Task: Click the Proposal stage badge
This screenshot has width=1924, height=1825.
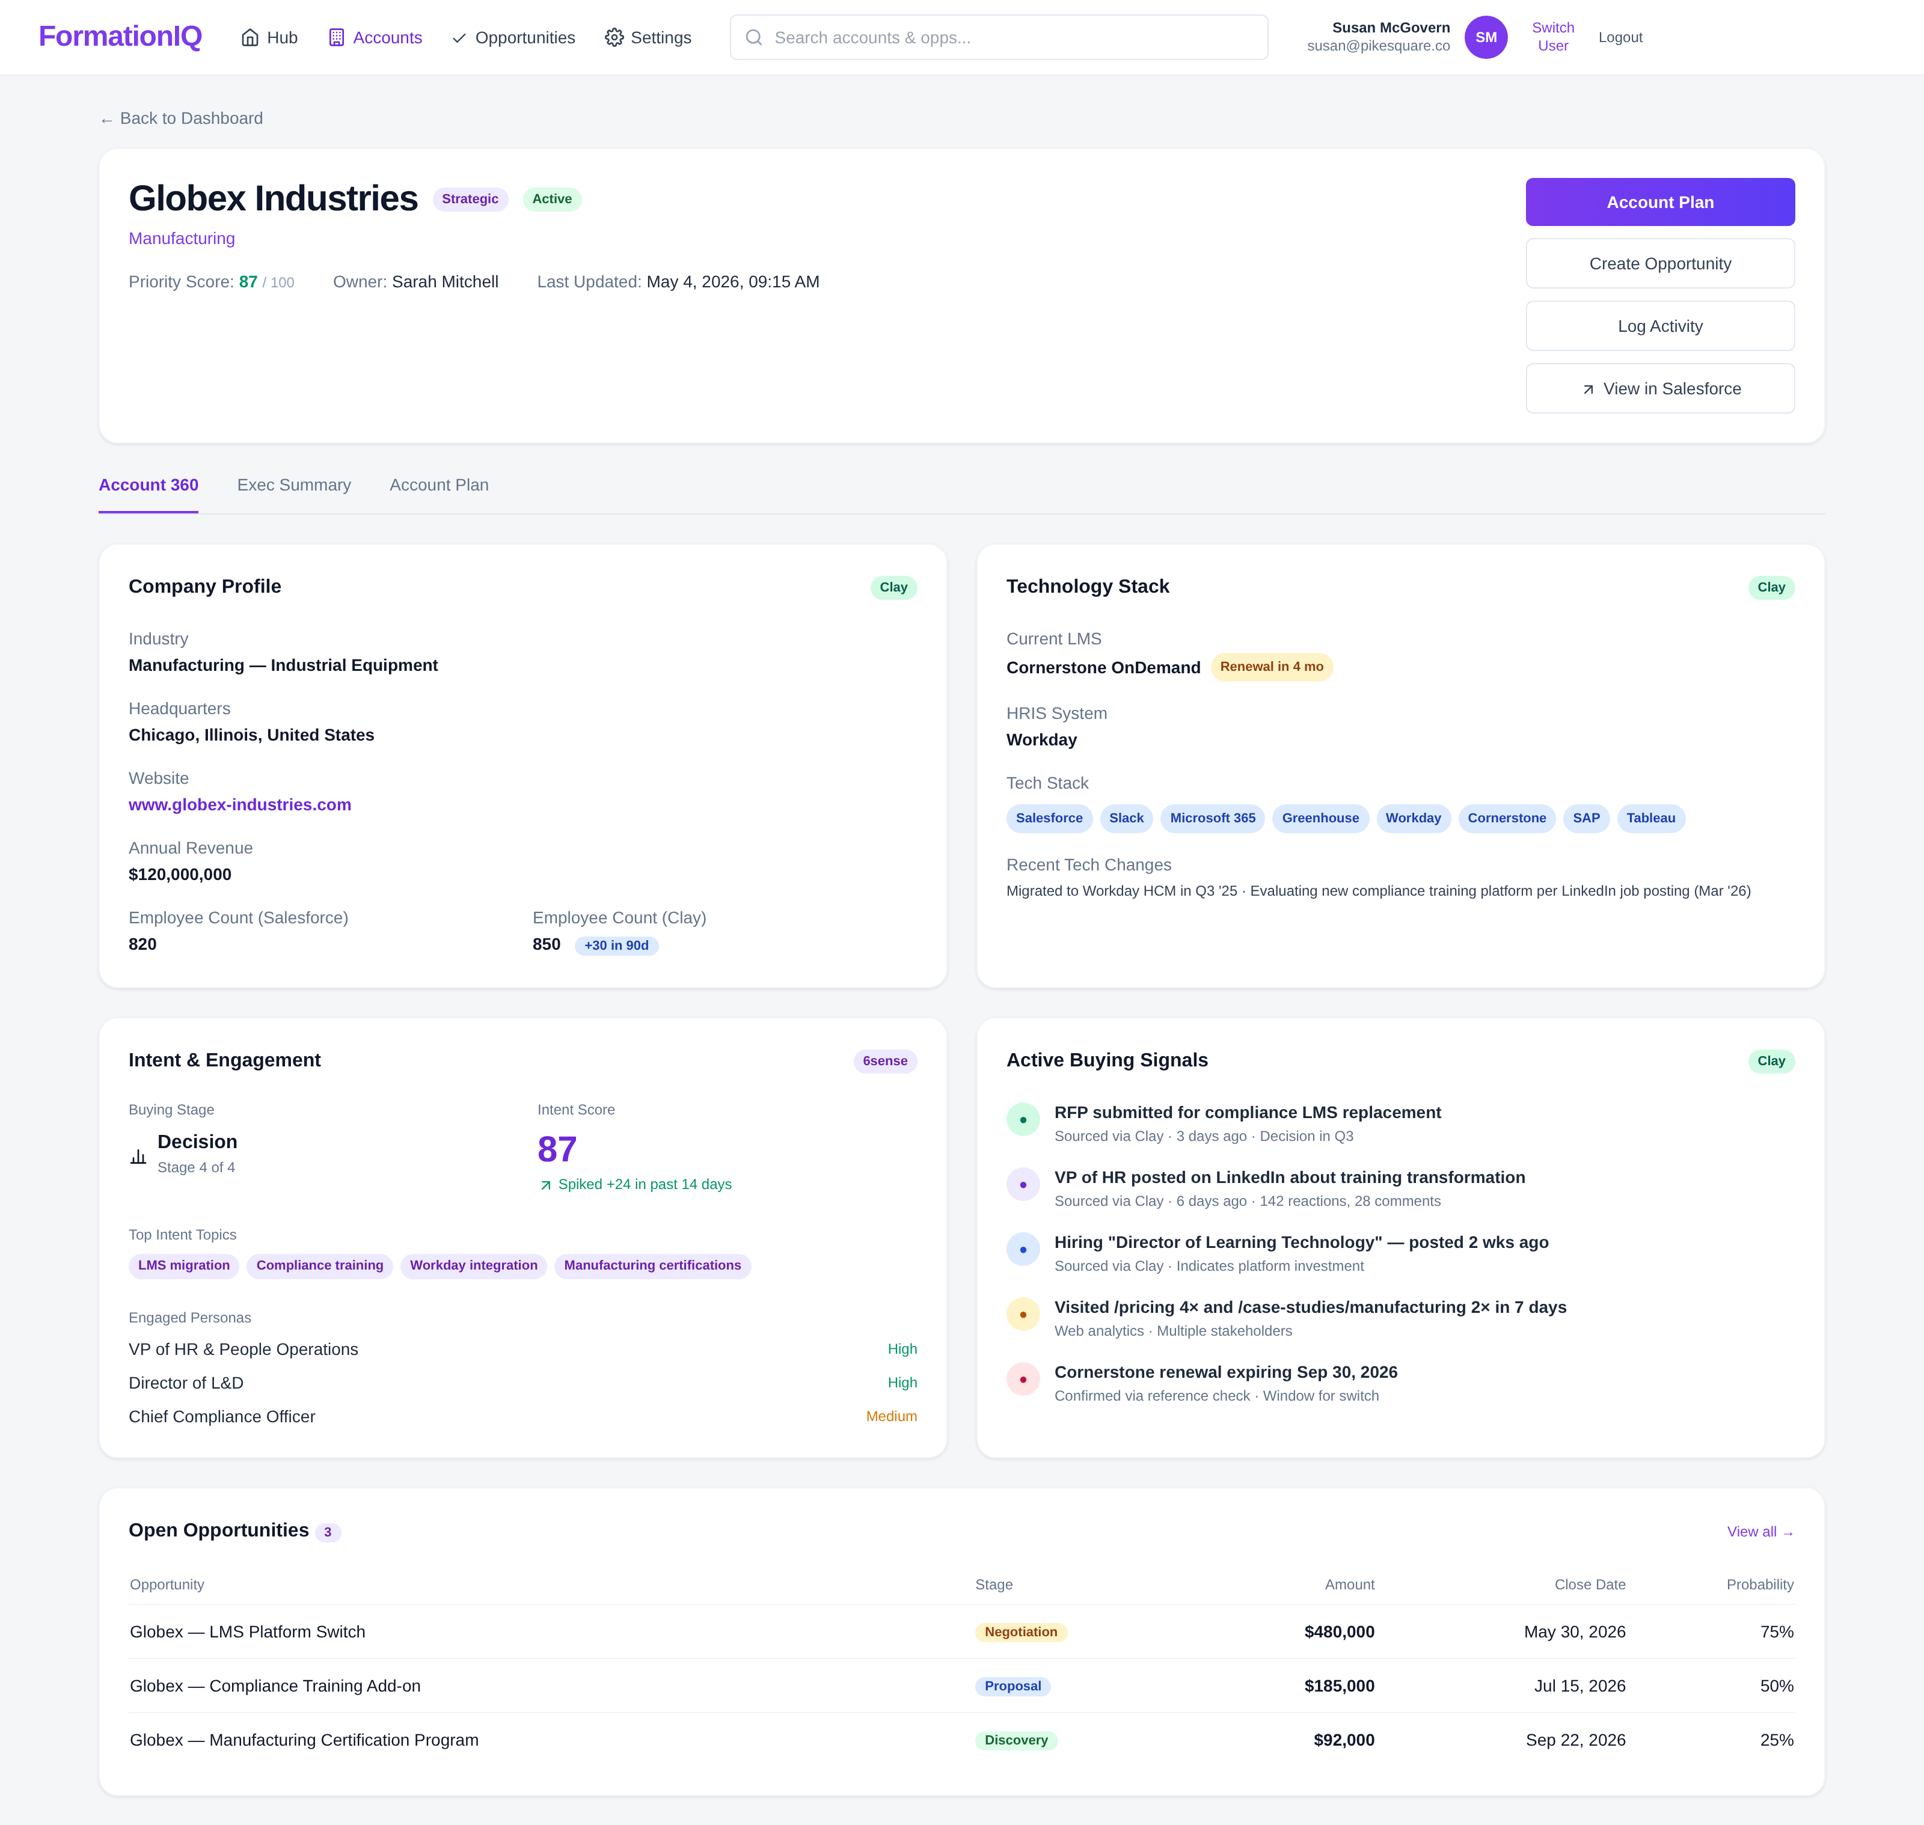Action: coord(1012,1686)
